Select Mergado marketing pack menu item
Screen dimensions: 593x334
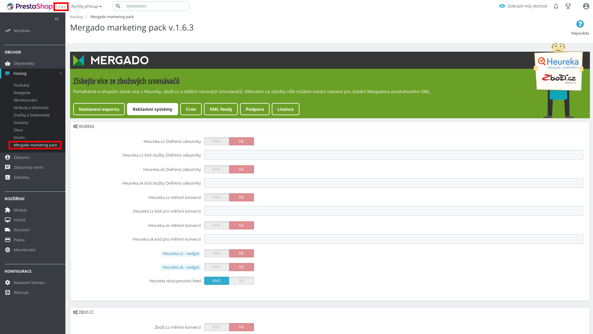pyautogui.click(x=35, y=145)
